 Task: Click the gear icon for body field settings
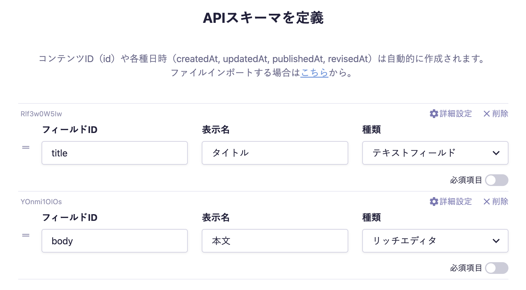[x=434, y=202]
